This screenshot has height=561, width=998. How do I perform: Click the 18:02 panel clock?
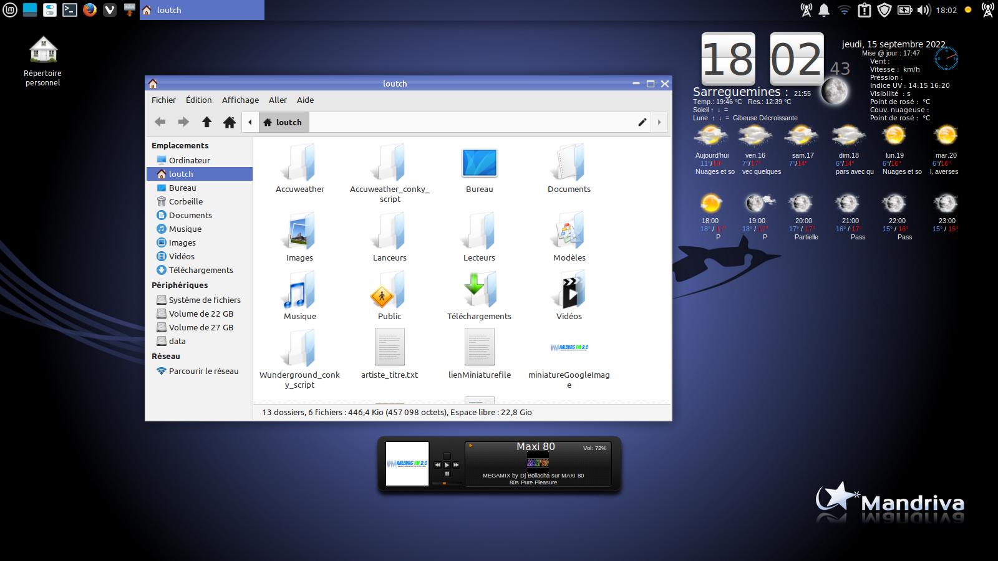click(x=946, y=10)
